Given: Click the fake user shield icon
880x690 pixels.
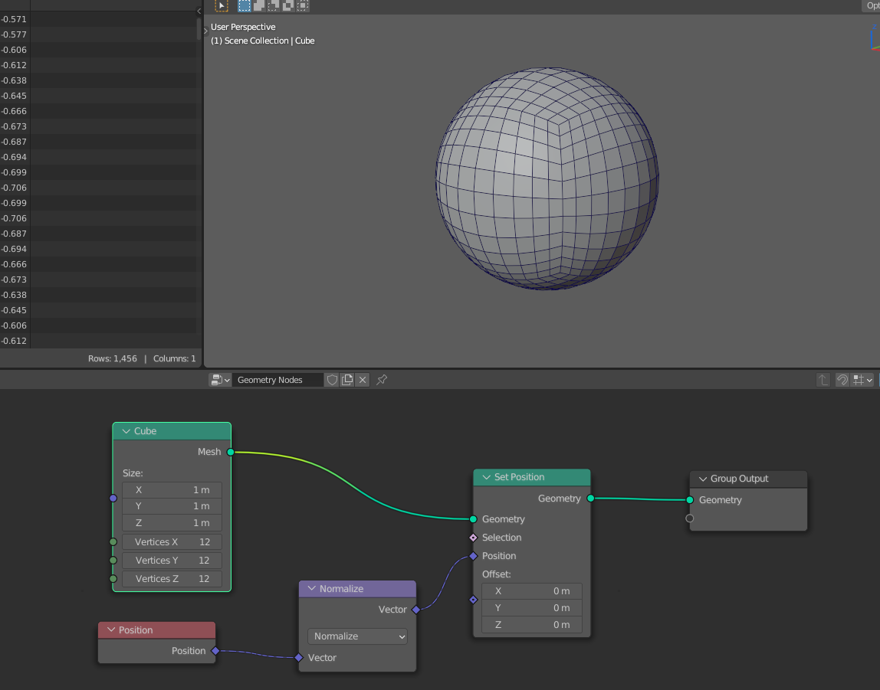Looking at the screenshot, I should point(332,380).
